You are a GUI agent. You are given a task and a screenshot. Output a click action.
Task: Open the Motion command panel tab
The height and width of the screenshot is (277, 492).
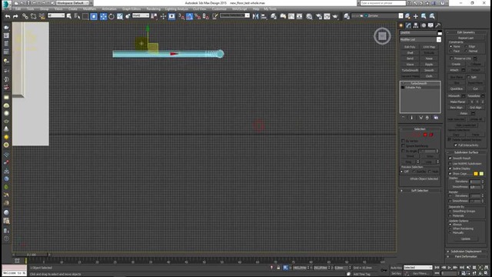click(x=424, y=25)
